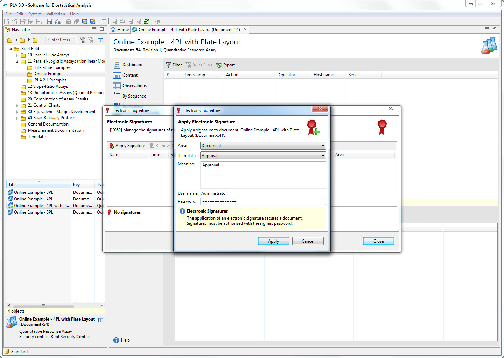Viewport: 504px width, 358px height.
Task: Click the save-as orange disk toolbar icon
Action: [x=93, y=21]
